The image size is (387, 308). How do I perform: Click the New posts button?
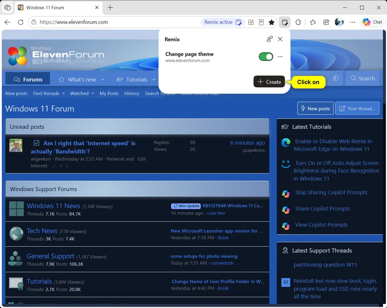[315, 108]
